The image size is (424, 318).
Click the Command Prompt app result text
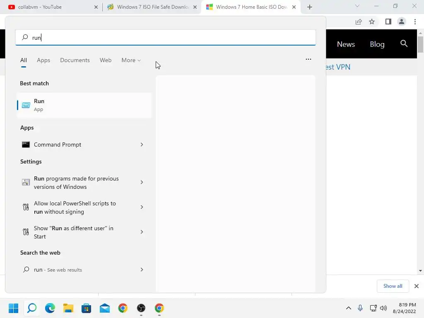[57, 145]
